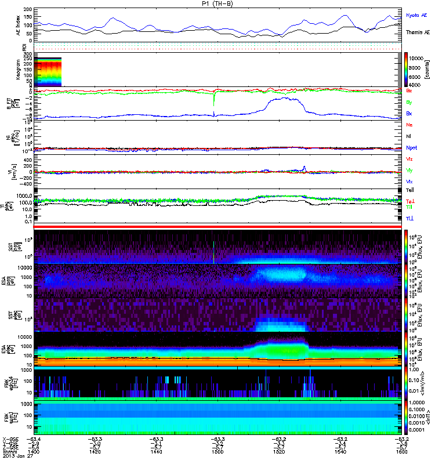The image size is (435, 464).
Task: Select the blue Npot legend label
Action: 412,148
